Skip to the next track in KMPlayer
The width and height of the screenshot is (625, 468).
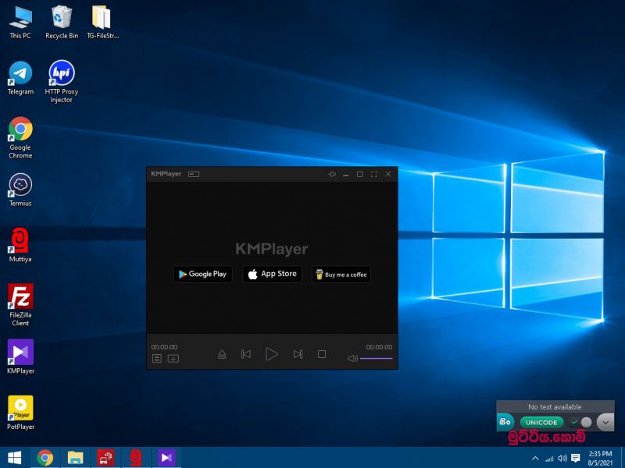pyautogui.click(x=298, y=354)
